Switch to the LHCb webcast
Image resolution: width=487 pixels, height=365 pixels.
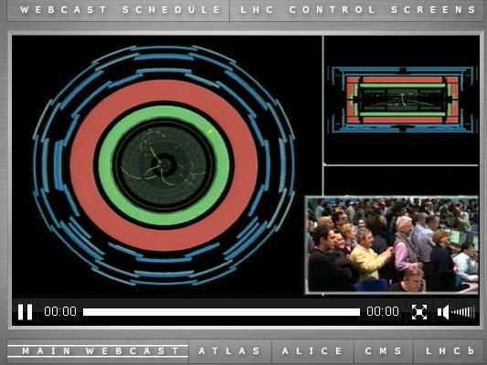tap(450, 351)
